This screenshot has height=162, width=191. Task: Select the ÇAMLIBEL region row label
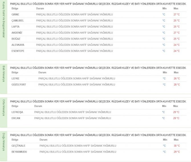(x=17, y=21)
